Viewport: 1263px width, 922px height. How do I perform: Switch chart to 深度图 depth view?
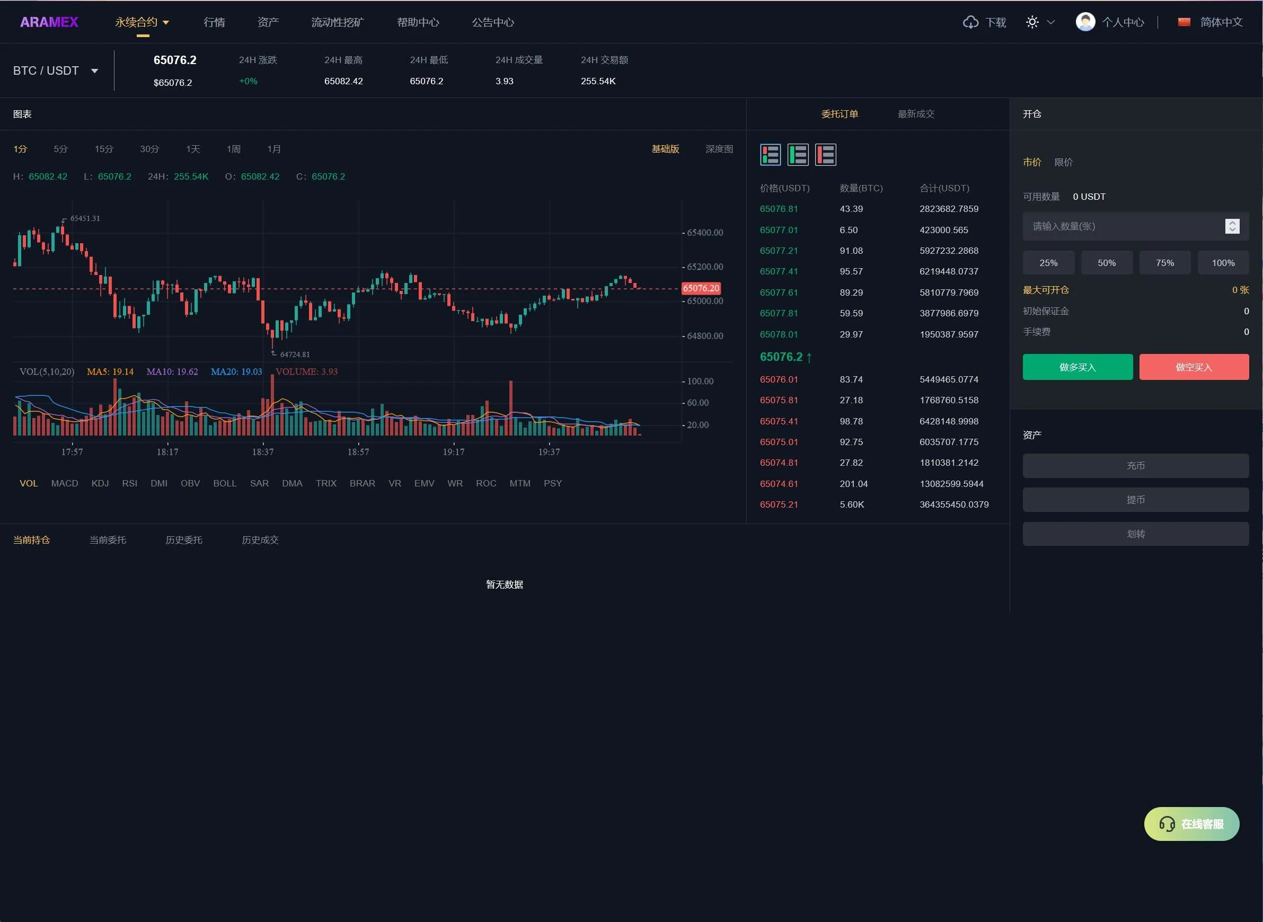[719, 149]
